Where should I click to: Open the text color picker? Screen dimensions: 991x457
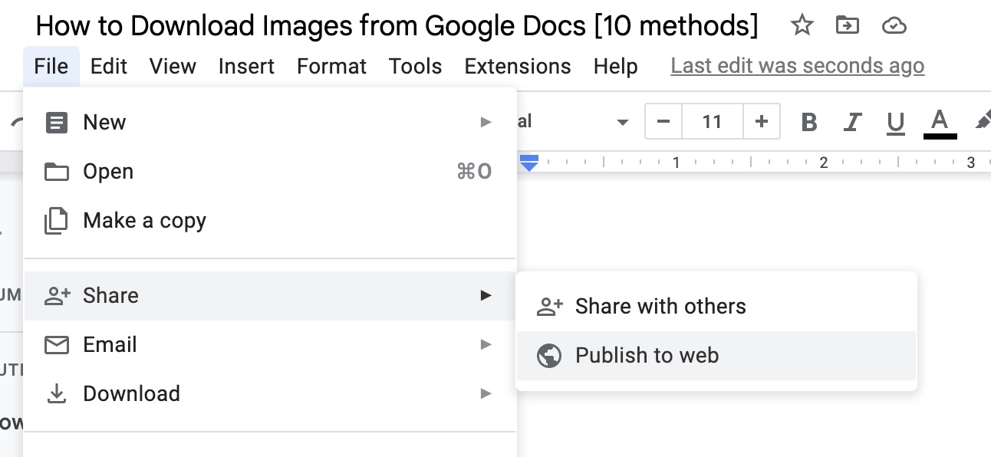pyautogui.click(x=940, y=122)
